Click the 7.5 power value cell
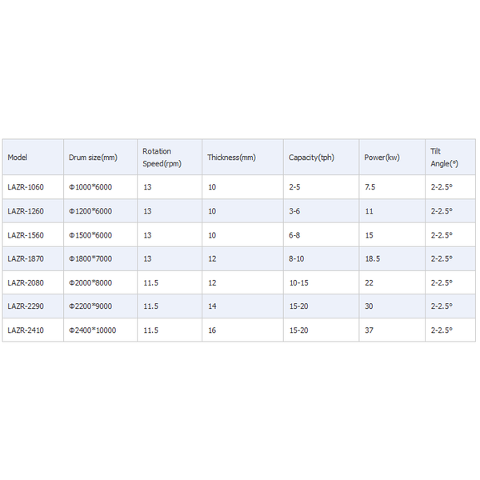The width and height of the screenshot is (480, 480). pyautogui.click(x=392, y=187)
